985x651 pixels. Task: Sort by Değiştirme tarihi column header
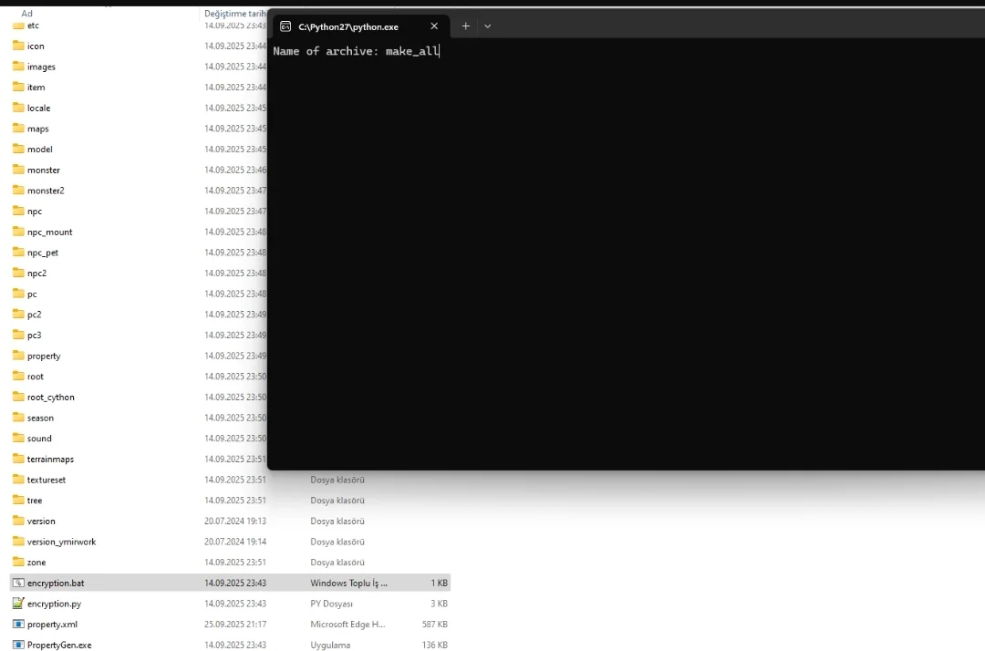tap(233, 14)
